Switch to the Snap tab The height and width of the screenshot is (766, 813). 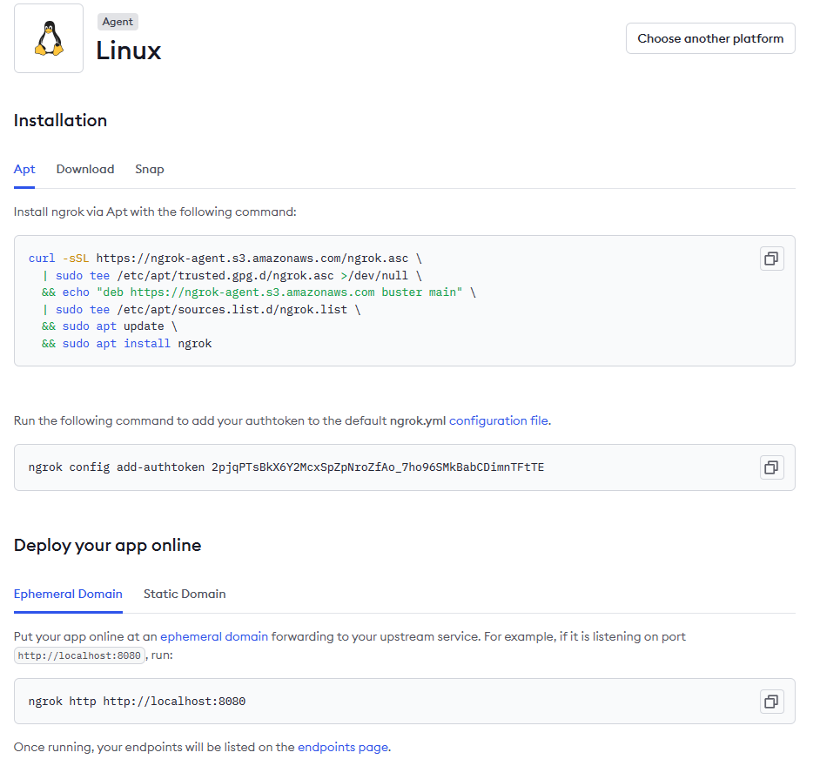pos(150,169)
